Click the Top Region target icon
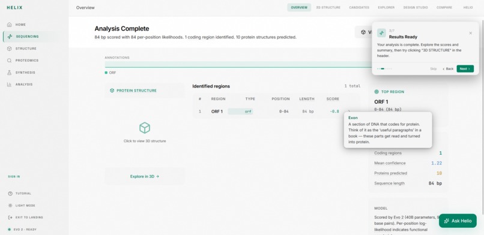Image resolution: width=484 pixels, height=235 pixels. coord(377,92)
